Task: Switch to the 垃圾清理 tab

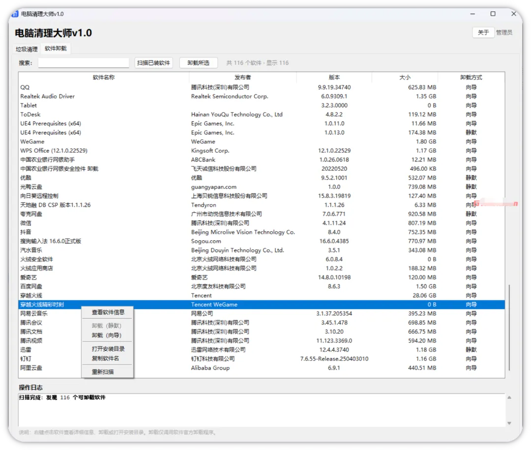Action: [x=27, y=49]
